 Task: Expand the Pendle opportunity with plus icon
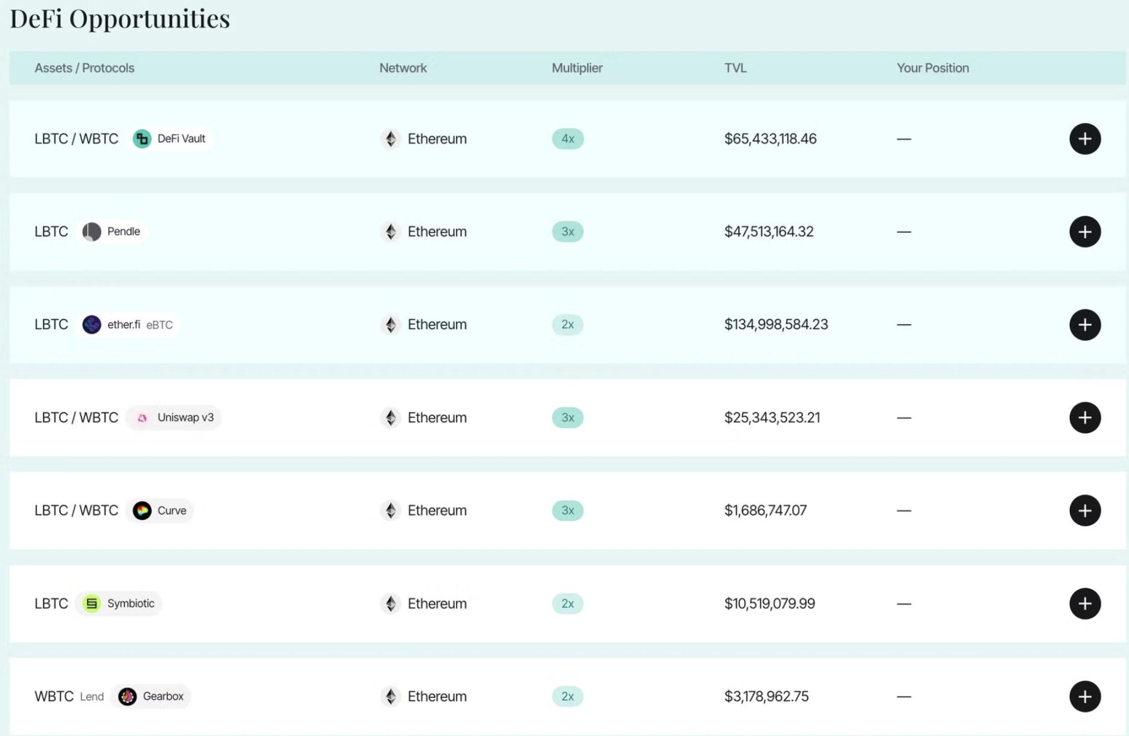coord(1085,232)
